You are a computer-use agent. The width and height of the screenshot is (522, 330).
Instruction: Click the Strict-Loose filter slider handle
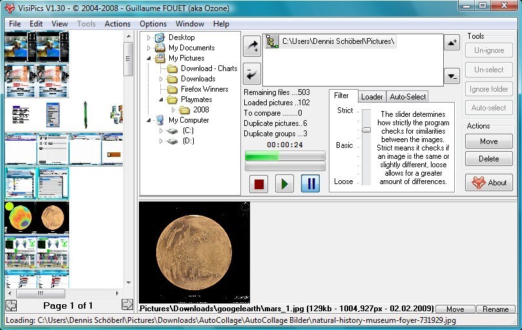pyautogui.click(x=366, y=129)
